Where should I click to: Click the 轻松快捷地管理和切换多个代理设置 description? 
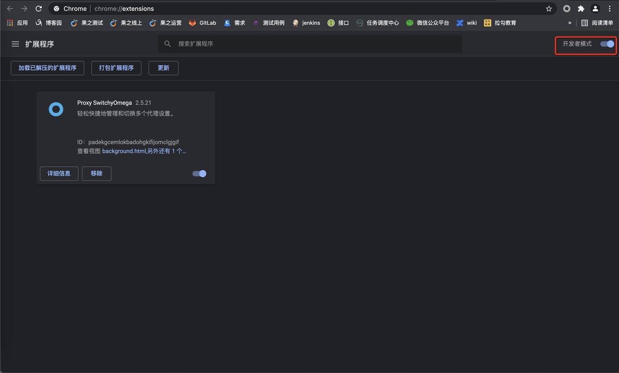127,114
